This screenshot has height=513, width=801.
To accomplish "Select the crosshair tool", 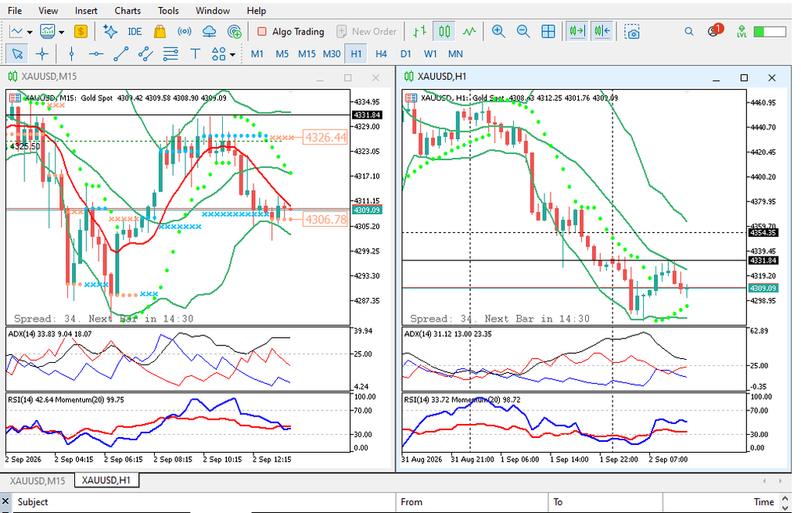I will (42, 54).
